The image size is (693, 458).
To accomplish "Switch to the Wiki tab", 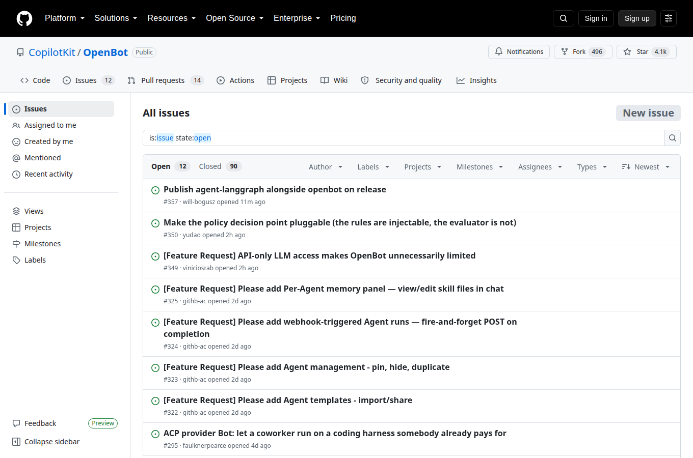I will point(334,80).
